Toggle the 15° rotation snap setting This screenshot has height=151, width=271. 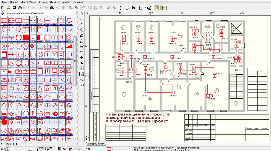pos(88,149)
